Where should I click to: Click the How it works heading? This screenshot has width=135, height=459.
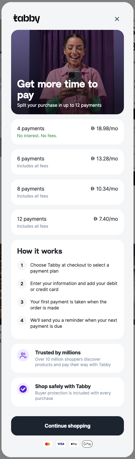40,251
